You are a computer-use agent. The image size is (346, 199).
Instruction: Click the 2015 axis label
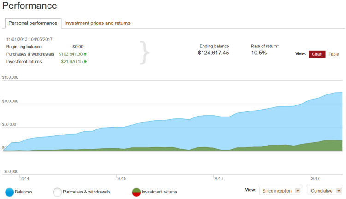[122, 179]
